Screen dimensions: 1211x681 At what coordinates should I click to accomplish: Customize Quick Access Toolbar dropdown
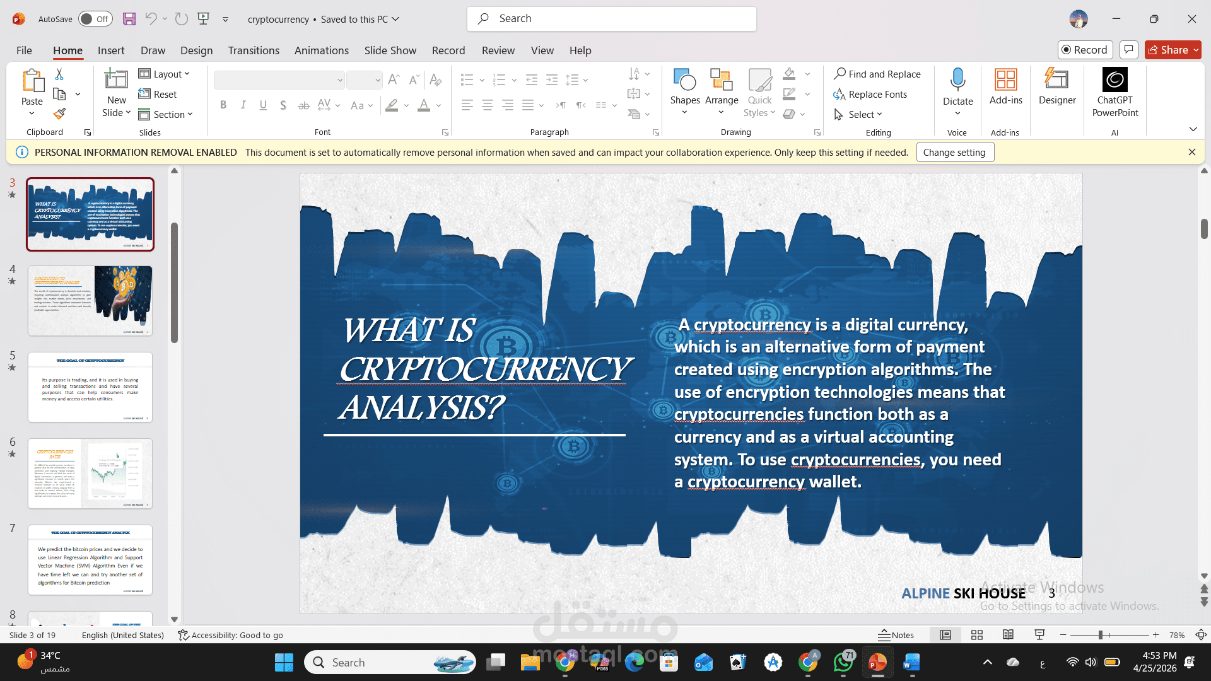225,20
